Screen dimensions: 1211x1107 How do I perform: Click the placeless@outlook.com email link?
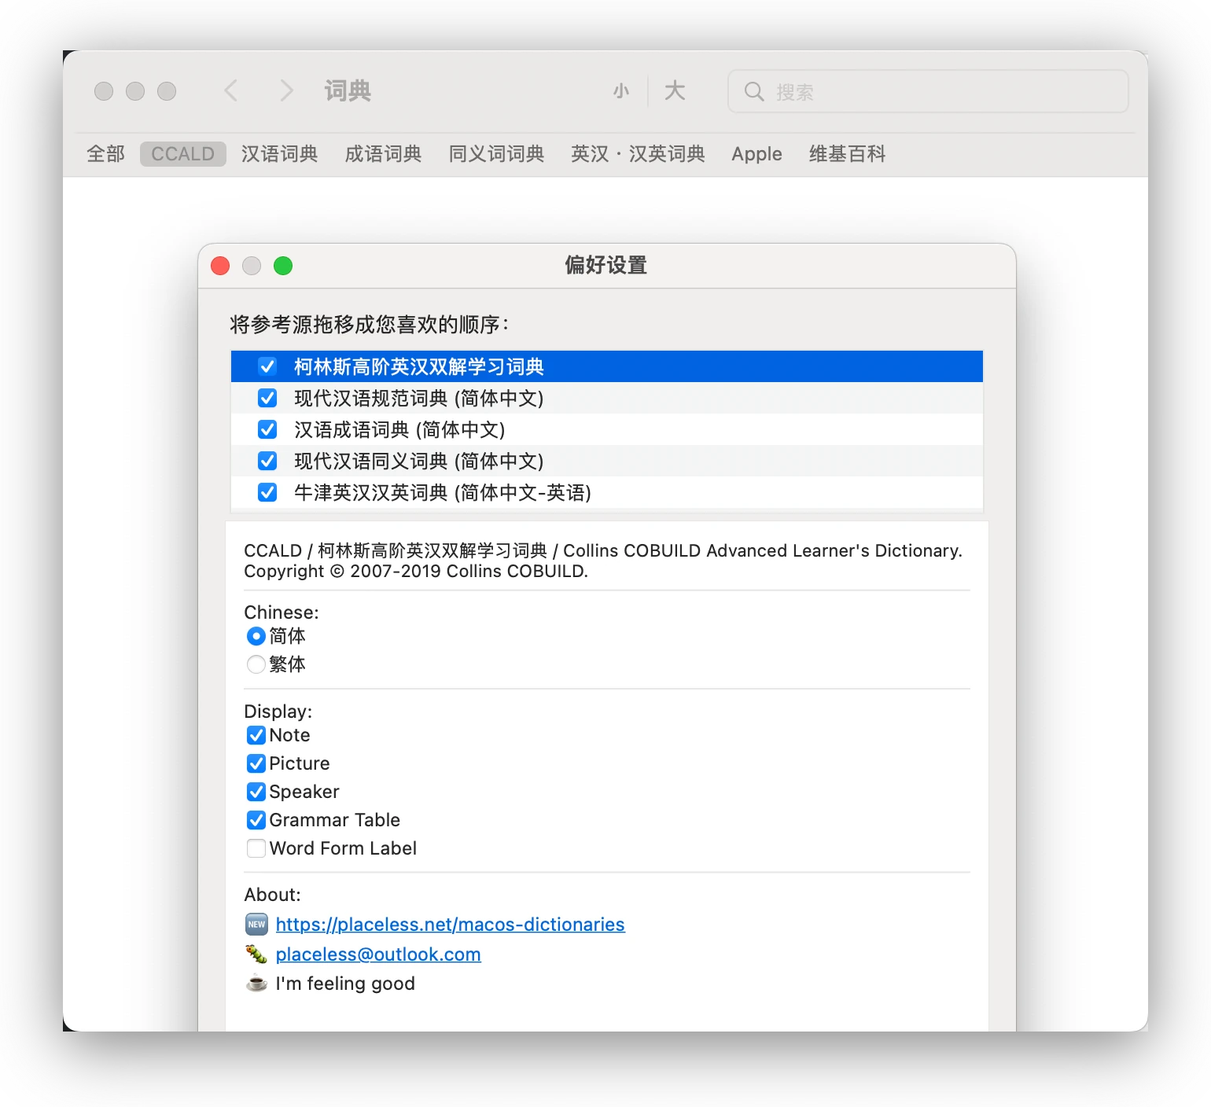tap(377, 954)
